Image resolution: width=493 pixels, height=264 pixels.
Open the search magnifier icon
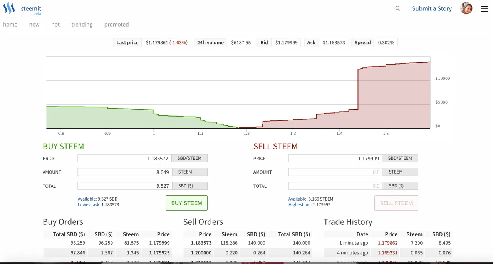pyautogui.click(x=398, y=8)
